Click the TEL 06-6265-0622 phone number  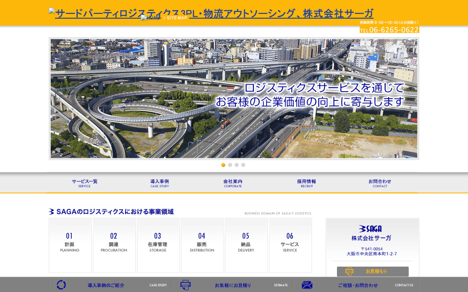click(389, 30)
